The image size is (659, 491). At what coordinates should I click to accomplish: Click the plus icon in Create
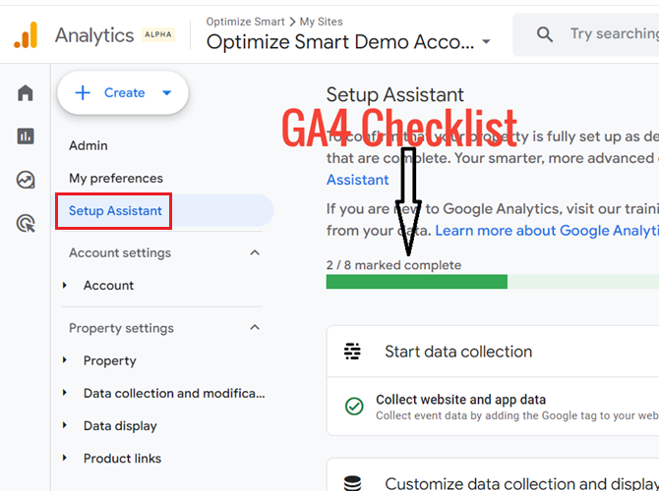83,92
